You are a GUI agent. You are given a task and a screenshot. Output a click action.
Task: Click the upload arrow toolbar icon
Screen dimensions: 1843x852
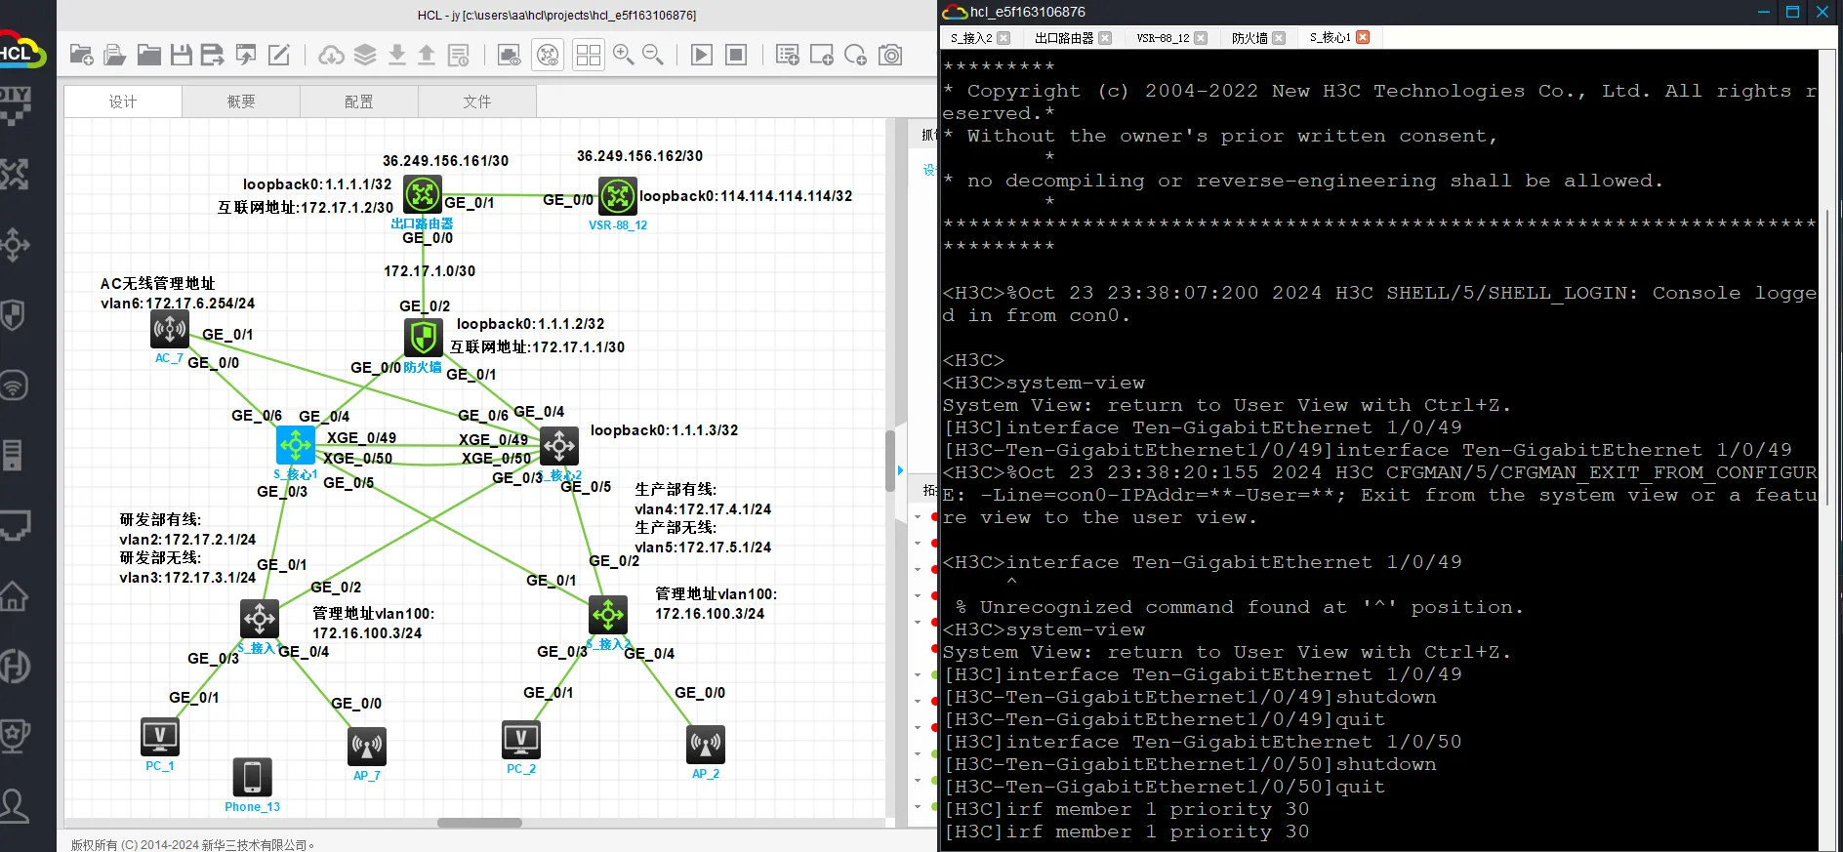tap(427, 55)
